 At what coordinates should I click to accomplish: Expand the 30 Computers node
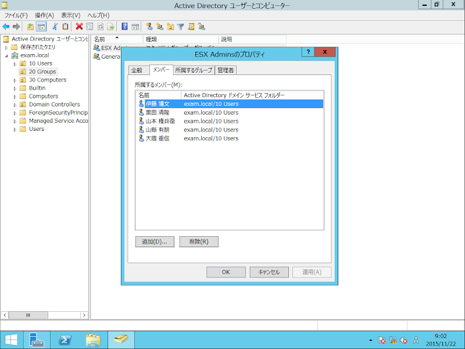point(15,80)
